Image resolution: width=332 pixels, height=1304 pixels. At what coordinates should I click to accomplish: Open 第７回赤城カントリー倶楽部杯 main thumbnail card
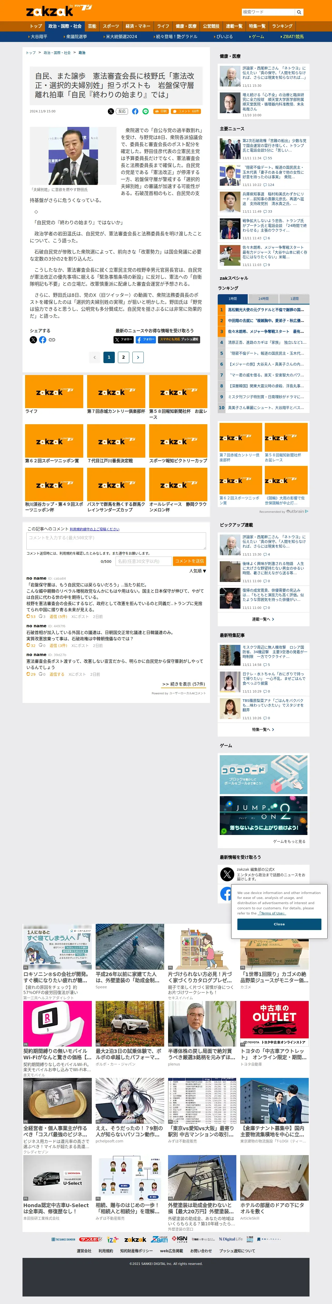tap(116, 394)
